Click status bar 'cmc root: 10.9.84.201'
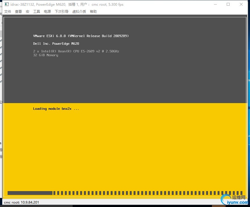250x207 pixels. (21, 202)
